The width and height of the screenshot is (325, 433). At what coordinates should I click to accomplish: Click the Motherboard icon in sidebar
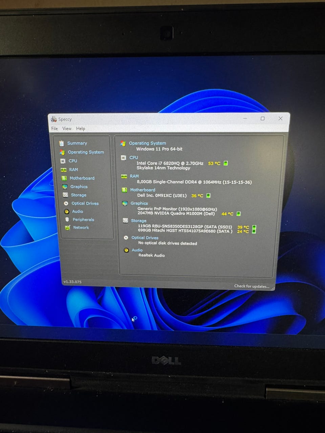pyautogui.click(x=64, y=178)
